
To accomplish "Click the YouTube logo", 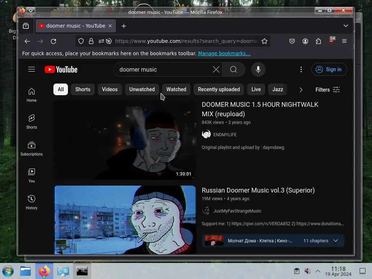I will (61, 69).
